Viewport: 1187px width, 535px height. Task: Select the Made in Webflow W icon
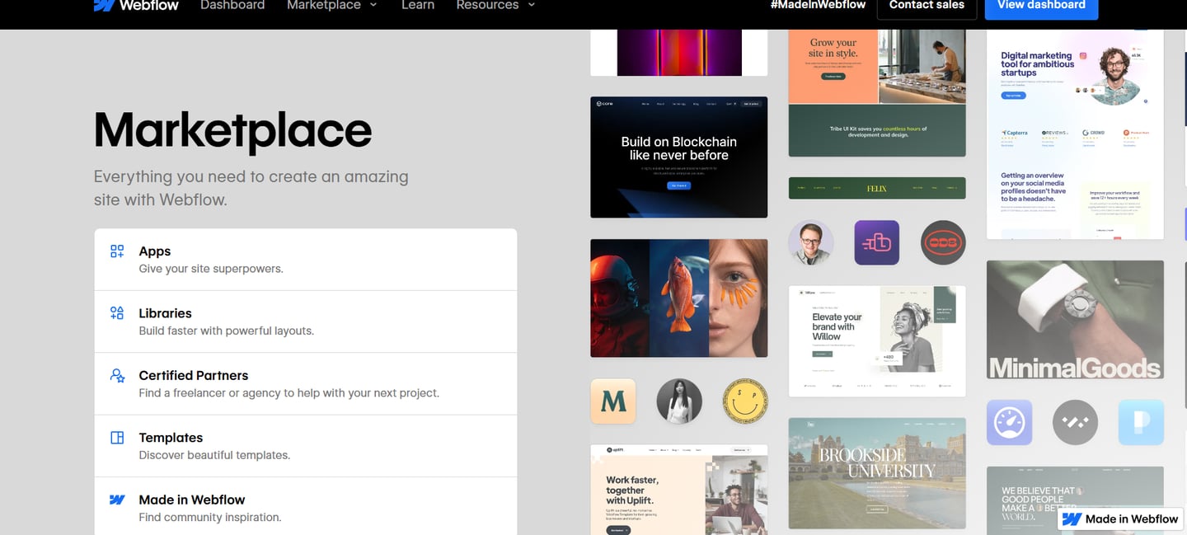[116, 499]
